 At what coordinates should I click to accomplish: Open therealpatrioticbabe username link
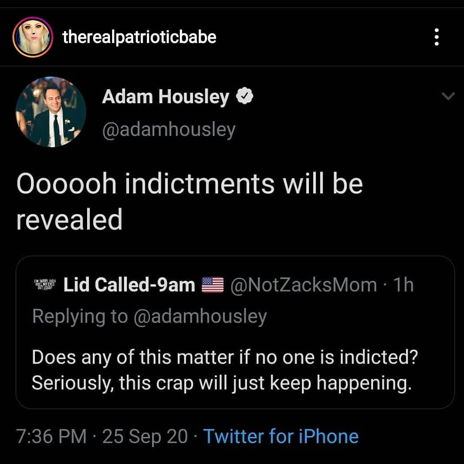[x=139, y=37]
